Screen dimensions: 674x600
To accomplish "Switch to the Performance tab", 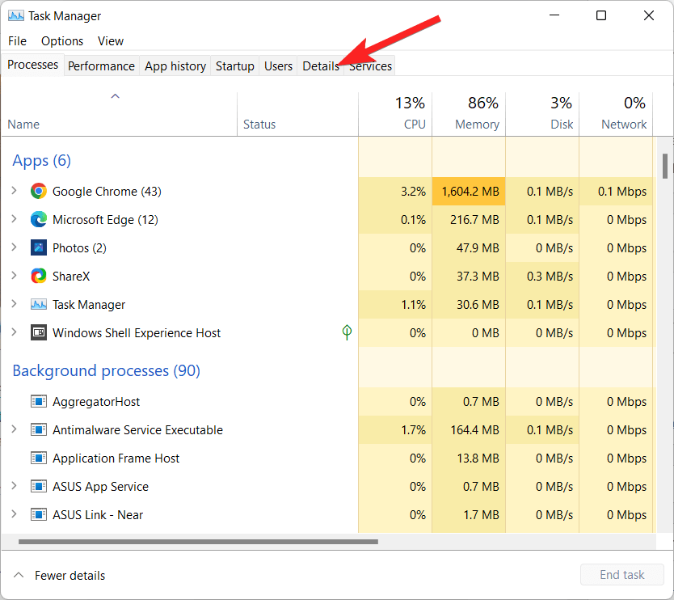I will 101,65.
